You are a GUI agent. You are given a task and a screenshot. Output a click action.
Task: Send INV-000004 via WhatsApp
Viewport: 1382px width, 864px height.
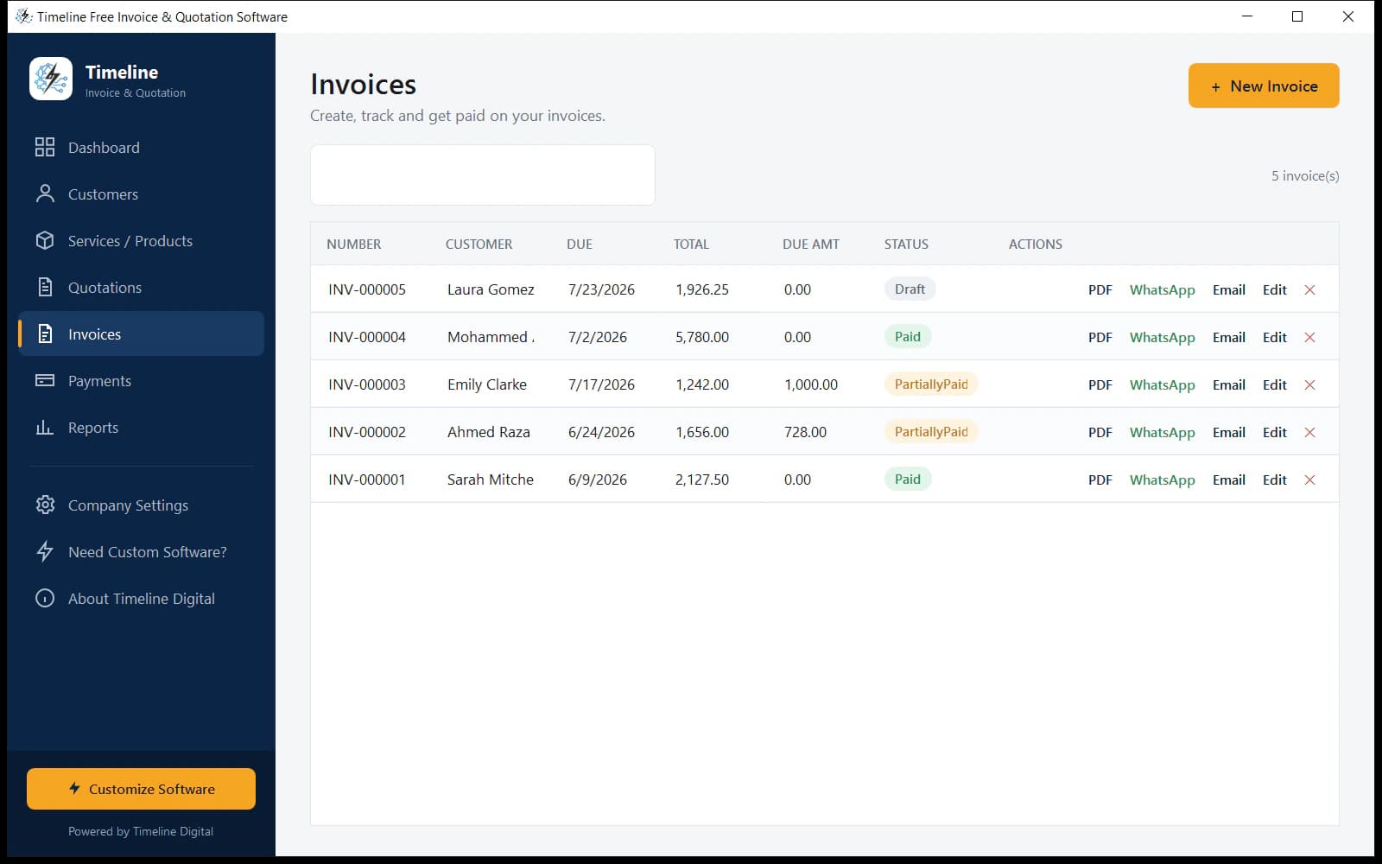pos(1162,337)
